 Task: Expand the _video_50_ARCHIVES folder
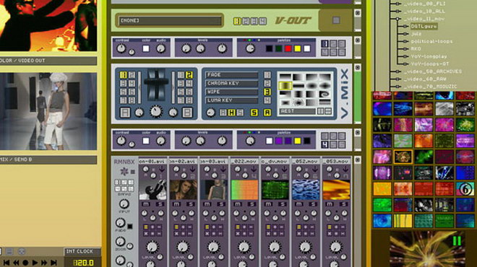397,71
